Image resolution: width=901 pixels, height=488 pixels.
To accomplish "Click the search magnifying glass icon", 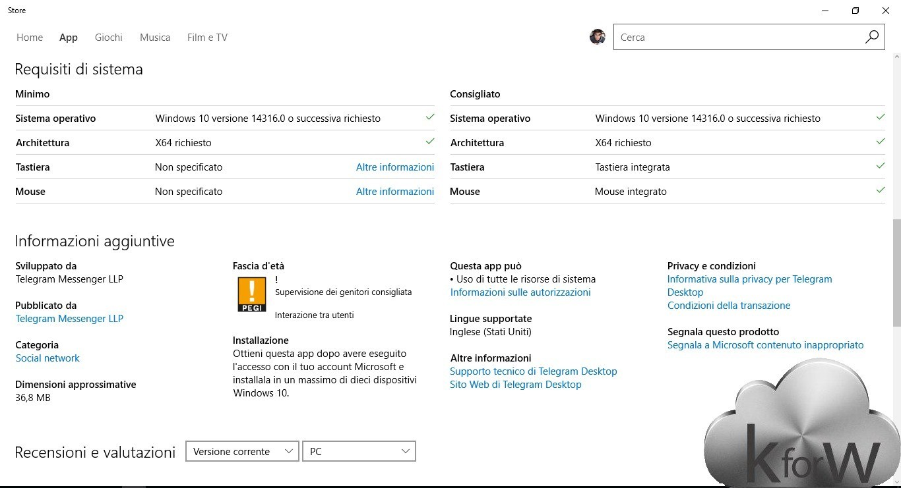I will [x=871, y=37].
